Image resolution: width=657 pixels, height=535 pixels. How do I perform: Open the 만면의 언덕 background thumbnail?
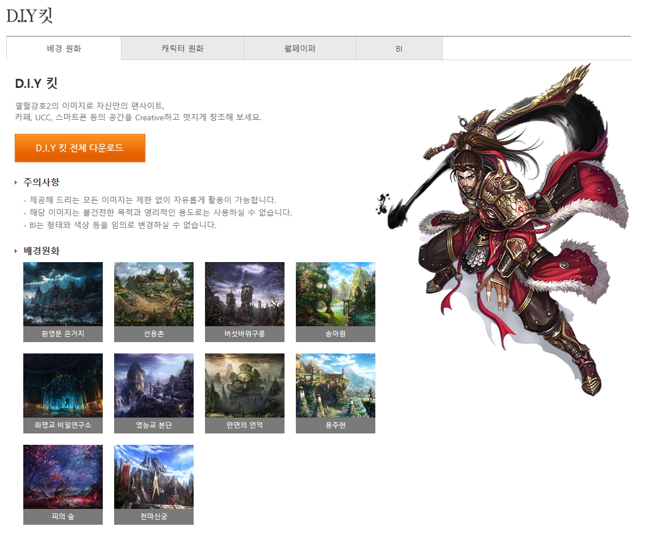245,386
